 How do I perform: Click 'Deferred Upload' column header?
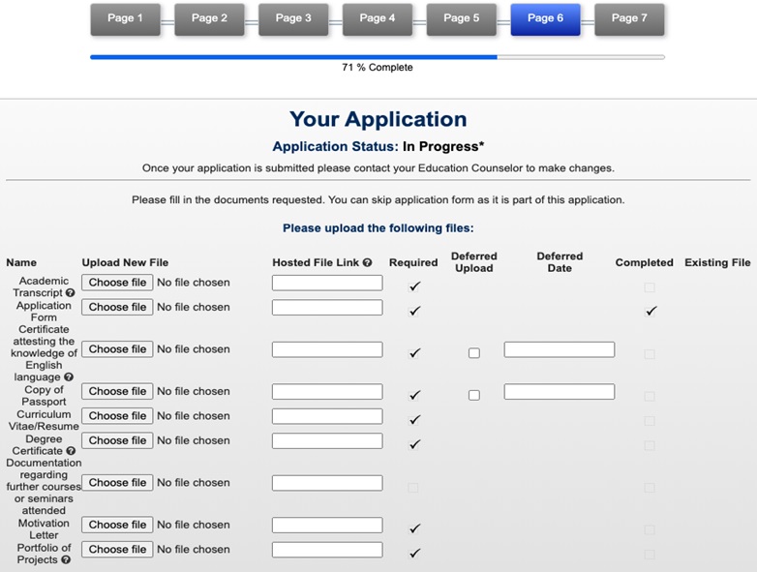474,262
